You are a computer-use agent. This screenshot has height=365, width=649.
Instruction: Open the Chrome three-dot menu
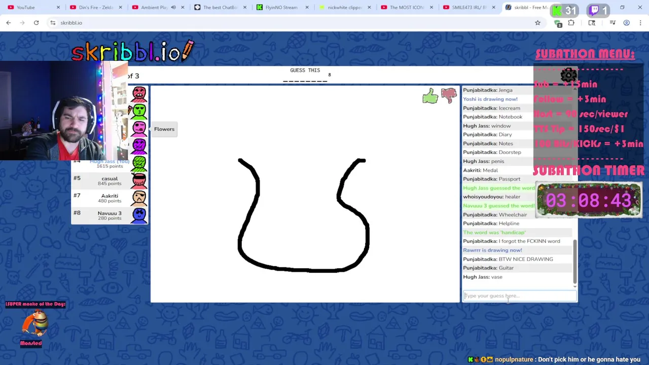[x=639, y=23]
